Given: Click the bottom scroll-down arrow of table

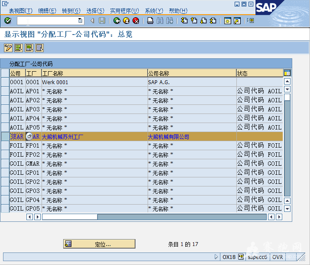Looking at the screenshot, I should pyautogui.click(x=287, y=208).
